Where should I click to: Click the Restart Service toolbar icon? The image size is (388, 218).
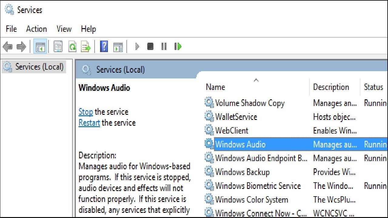pos(178,46)
